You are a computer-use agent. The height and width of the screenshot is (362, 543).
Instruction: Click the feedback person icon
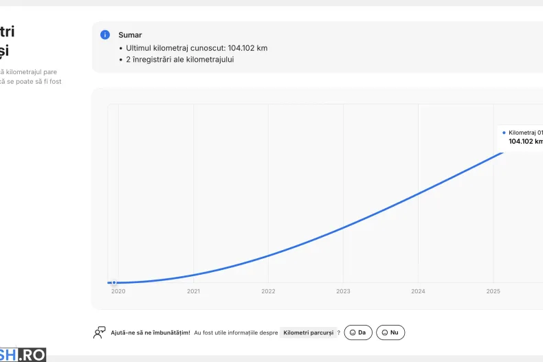100,332
